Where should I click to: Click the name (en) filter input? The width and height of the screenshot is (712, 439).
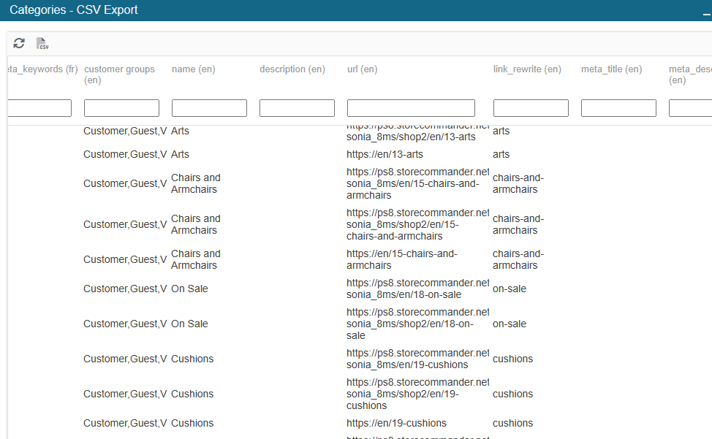pyautogui.click(x=209, y=108)
